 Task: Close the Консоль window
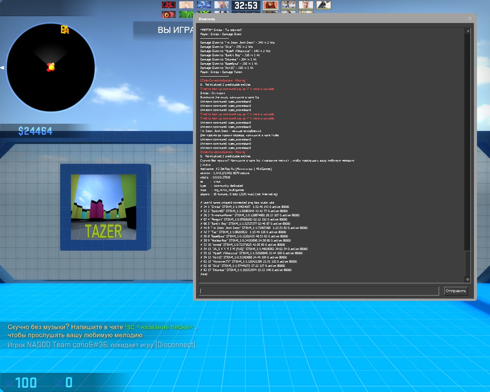470,19
